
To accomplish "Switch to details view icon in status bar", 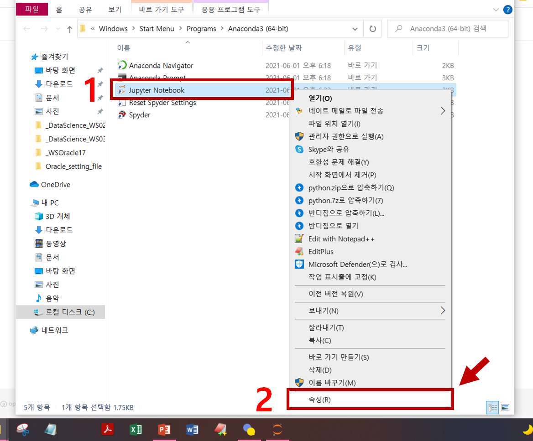I will pyautogui.click(x=492, y=407).
